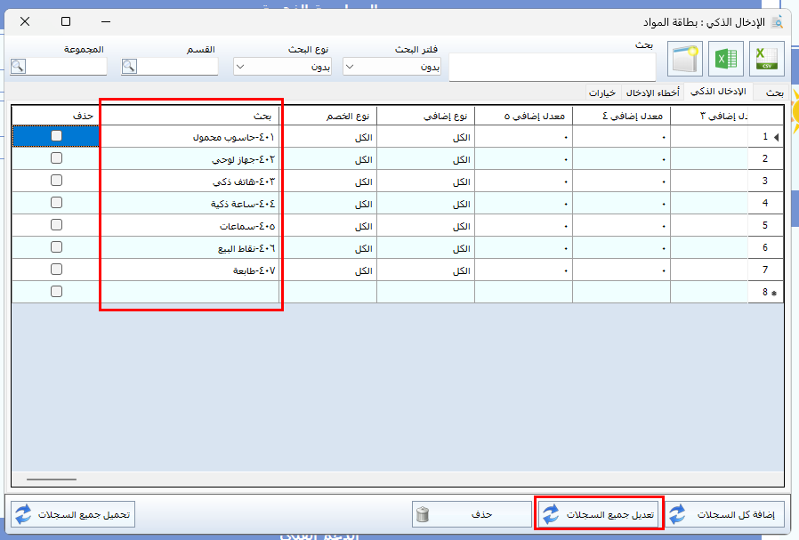799x540 pixels.
Task: Click the app icon in title bar
Action: [x=777, y=21]
